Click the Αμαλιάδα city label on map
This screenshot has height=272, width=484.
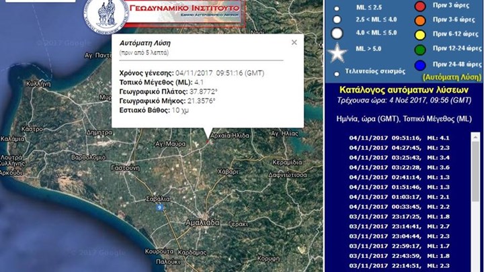[202, 222]
